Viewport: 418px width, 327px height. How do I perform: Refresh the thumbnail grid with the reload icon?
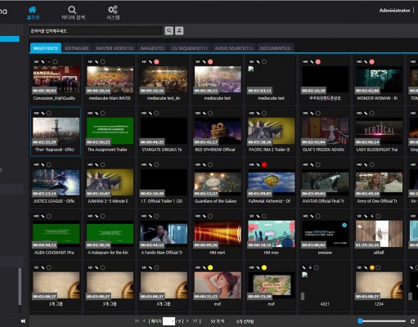(412, 321)
